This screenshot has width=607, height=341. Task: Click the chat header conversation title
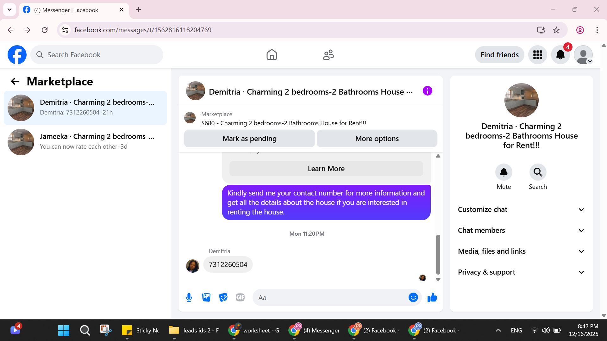click(311, 92)
